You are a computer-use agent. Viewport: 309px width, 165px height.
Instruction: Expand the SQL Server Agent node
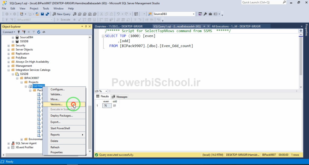pyautogui.click(x=8, y=143)
